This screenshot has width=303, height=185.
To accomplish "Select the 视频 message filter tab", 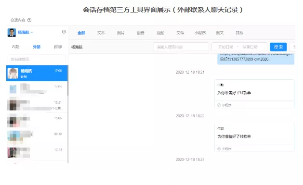I will pyautogui.click(x=160, y=33).
